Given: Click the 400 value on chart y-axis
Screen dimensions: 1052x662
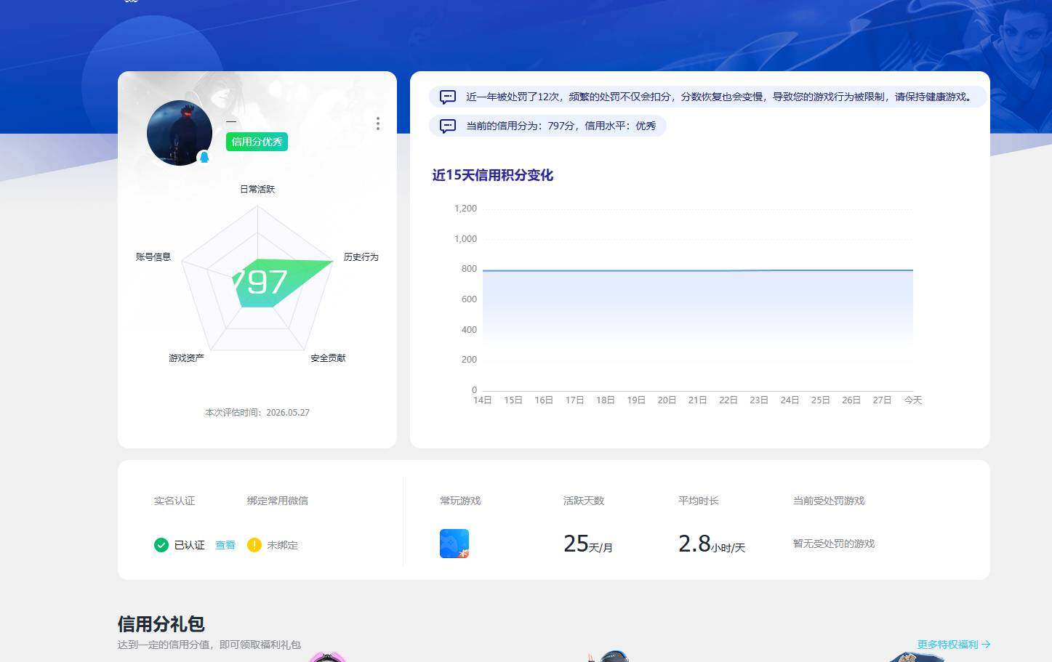Looking at the screenshot, I should (469, 330).
